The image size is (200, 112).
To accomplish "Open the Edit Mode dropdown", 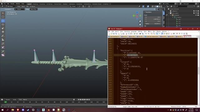I will point(11,6).
